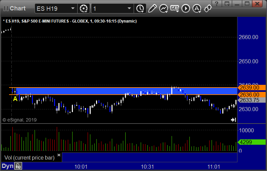
Task: Close the Vol (current price bar) tooltip
Action: [x=59, y=155]
